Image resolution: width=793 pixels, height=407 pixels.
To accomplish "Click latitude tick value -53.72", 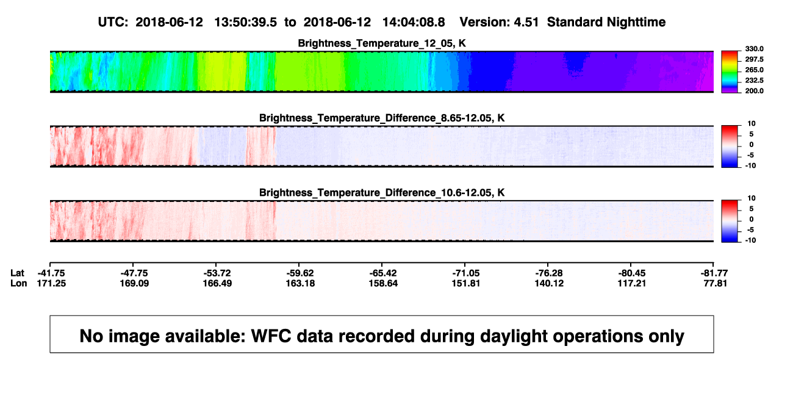I will (217, 272).
